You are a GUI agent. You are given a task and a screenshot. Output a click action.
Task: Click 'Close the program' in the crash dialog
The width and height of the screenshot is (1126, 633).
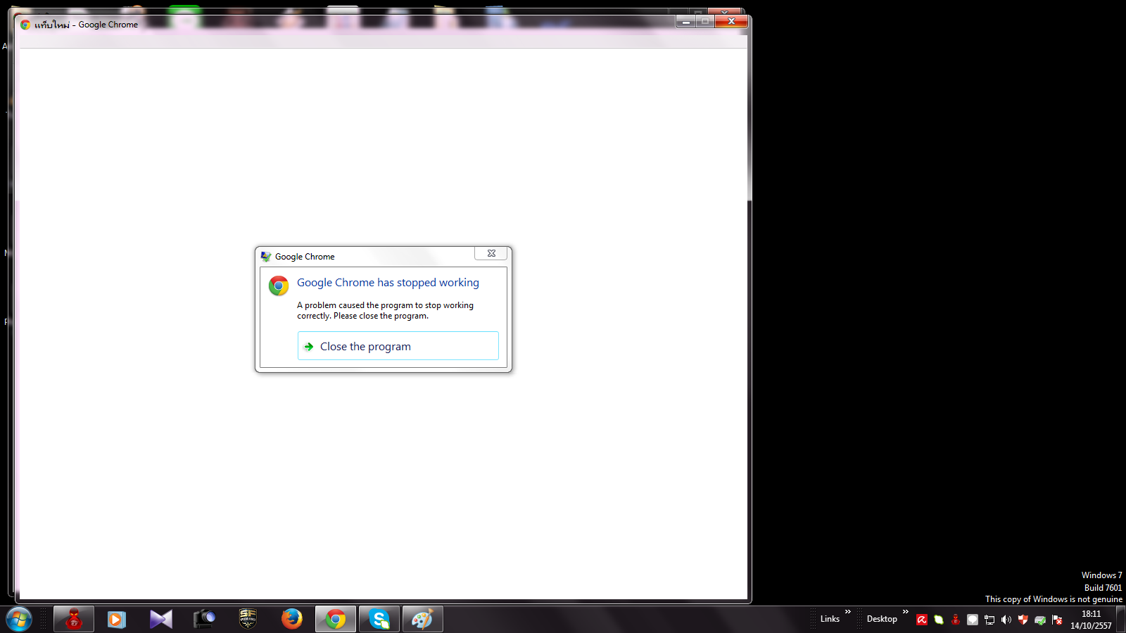[x=398, y=346]
